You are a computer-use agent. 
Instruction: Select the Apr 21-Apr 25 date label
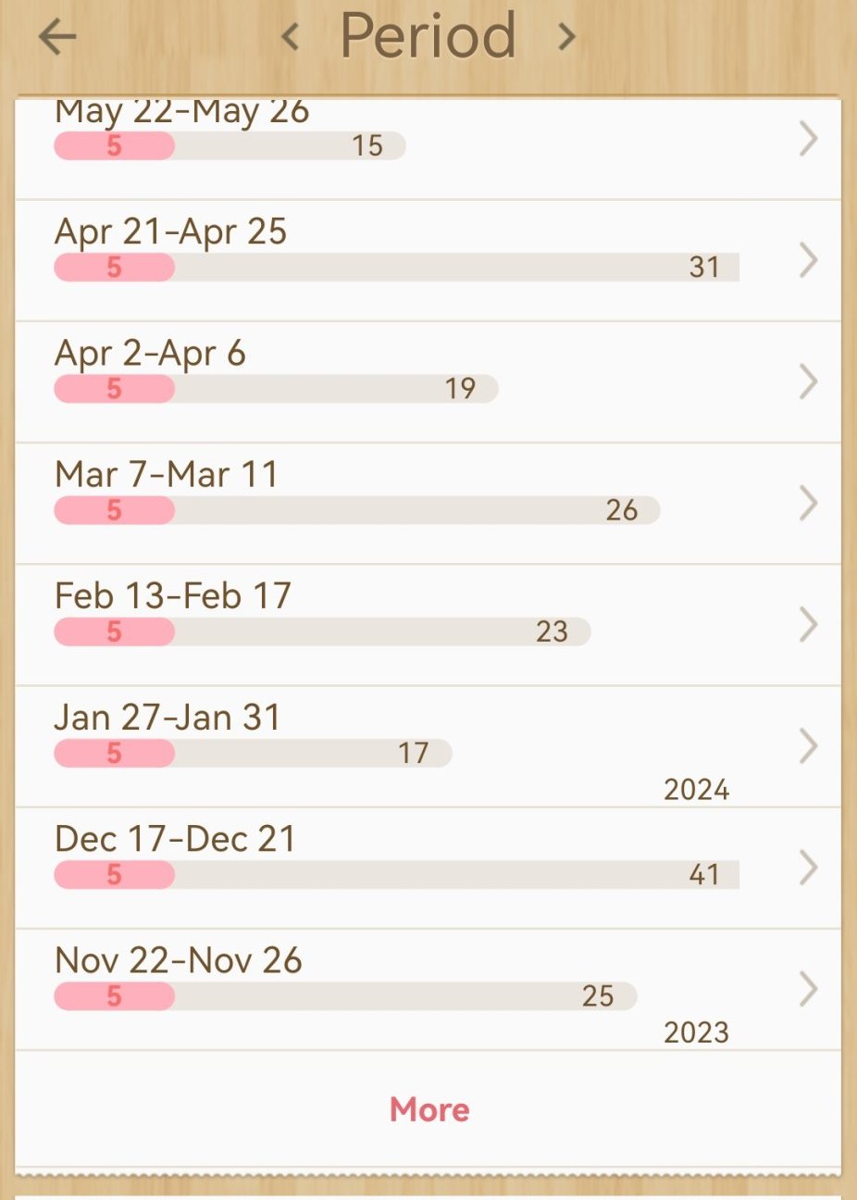(x=171, y=231)
